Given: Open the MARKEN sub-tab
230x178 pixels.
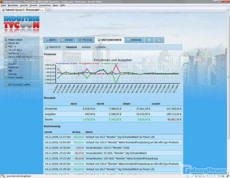Looking at the screenshot, I should 85,47.
